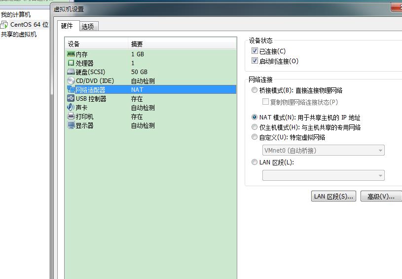402x279 pixels.
Task: Select LAN 区段(L) radio button
Action: pyautogui.click(x=255, y=162)
